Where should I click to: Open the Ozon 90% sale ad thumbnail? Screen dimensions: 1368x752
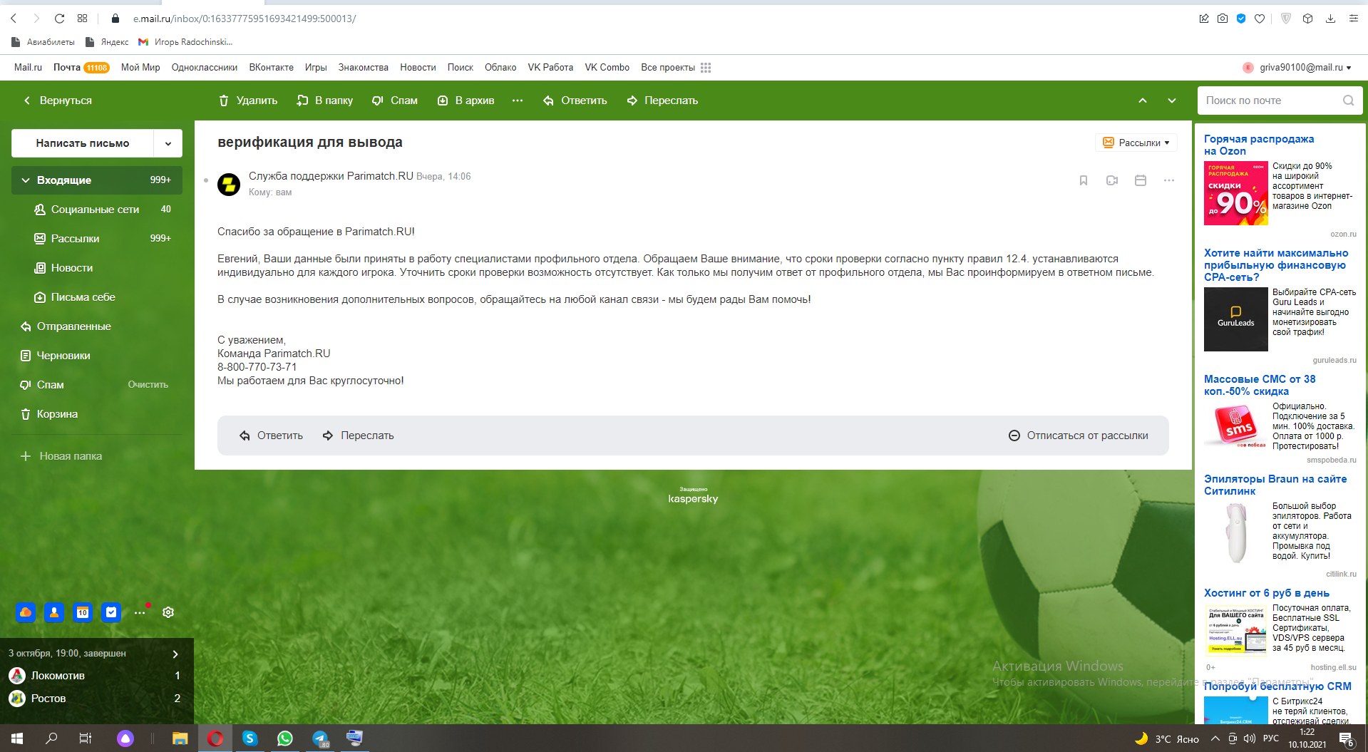point(1235,193)
